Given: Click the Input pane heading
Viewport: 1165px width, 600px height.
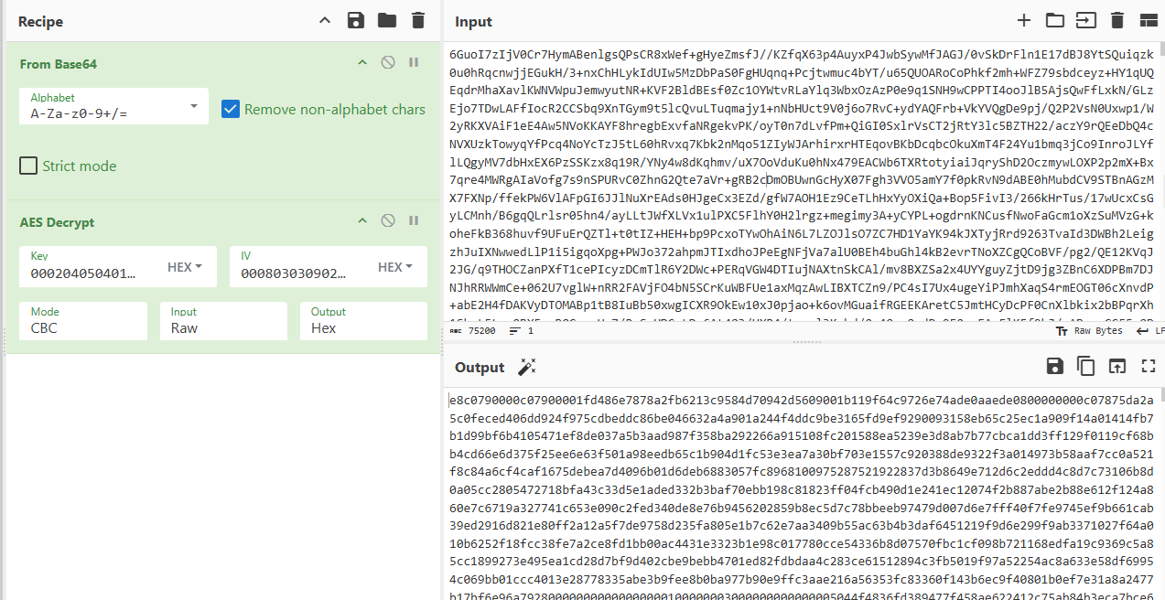Looking at the screenshot, I should tap(473, 21).
